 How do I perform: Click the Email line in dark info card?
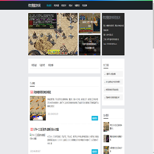pyautogui.click(x=110, y=44)
